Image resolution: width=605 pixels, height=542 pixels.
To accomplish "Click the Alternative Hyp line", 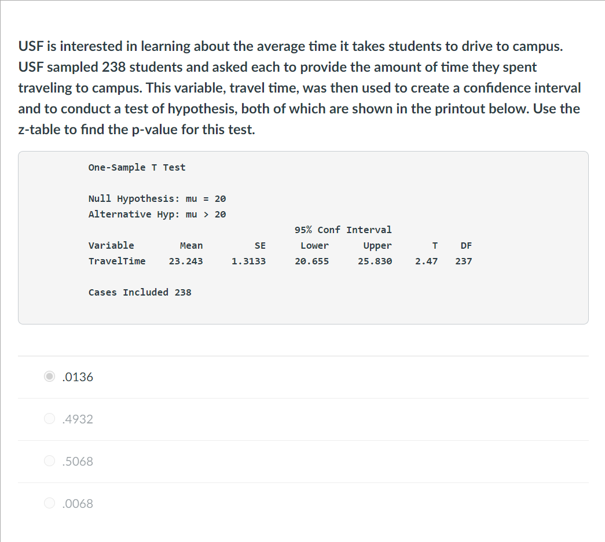I will tap(157, 215).
